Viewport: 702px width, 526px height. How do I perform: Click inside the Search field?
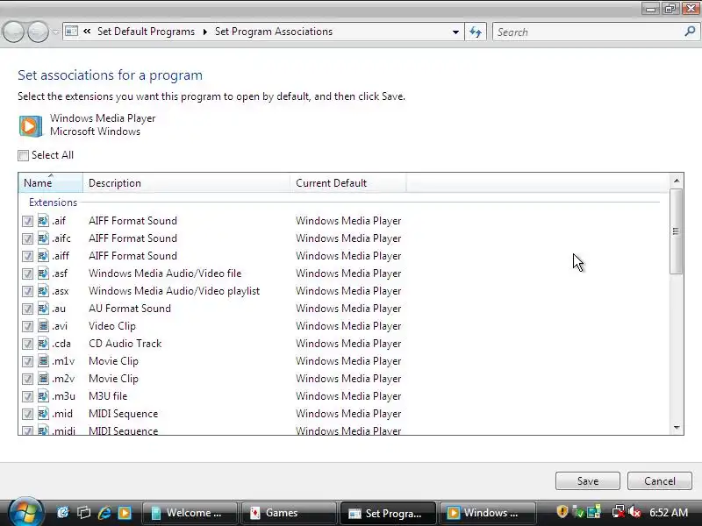pos(589,32)
